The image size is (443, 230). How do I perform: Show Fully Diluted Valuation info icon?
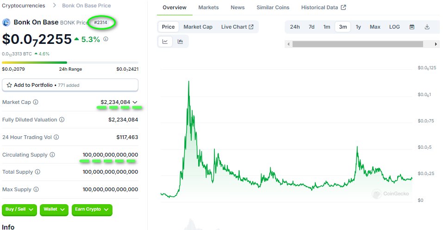[62, 120]
